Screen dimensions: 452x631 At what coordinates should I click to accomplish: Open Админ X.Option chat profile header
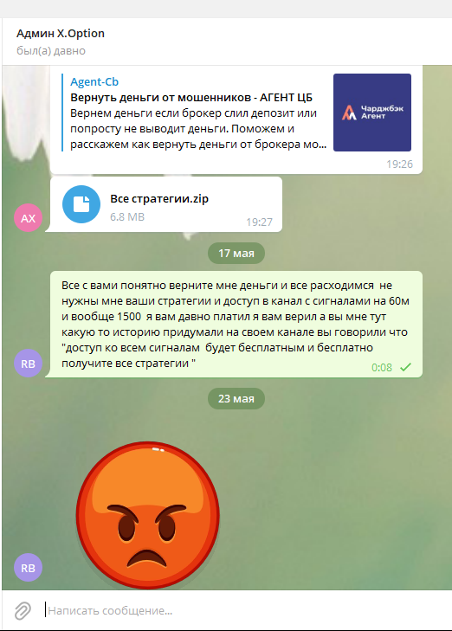[x=61, y=34]
